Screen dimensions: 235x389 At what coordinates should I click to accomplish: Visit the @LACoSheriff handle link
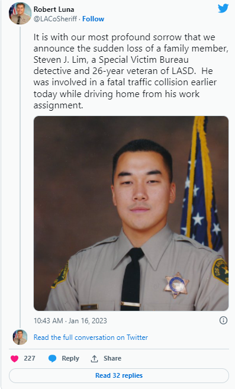[x=55, y=19]
